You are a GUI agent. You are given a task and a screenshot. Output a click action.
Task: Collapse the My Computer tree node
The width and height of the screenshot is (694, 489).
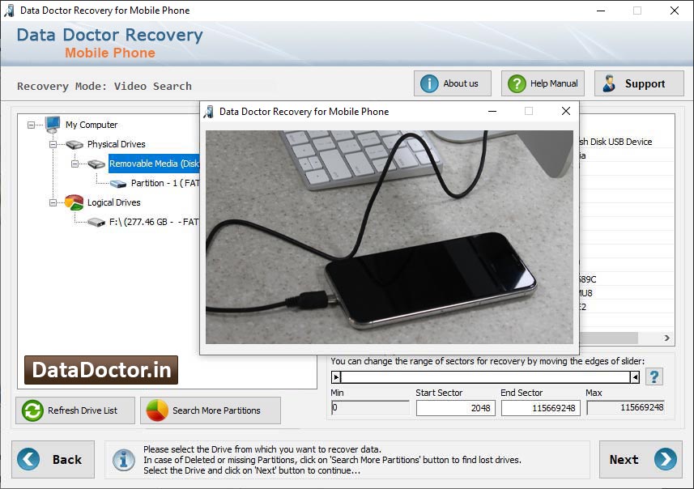[30, 125]
